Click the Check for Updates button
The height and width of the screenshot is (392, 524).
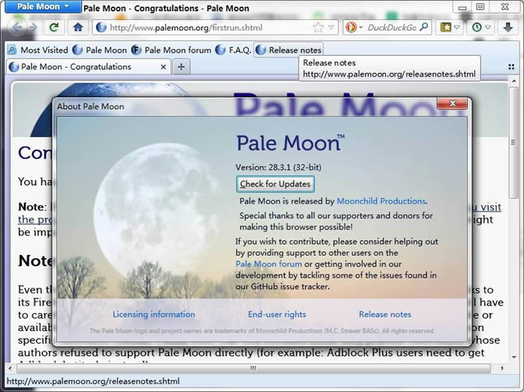pyautogui.click(x=275, y=184)
